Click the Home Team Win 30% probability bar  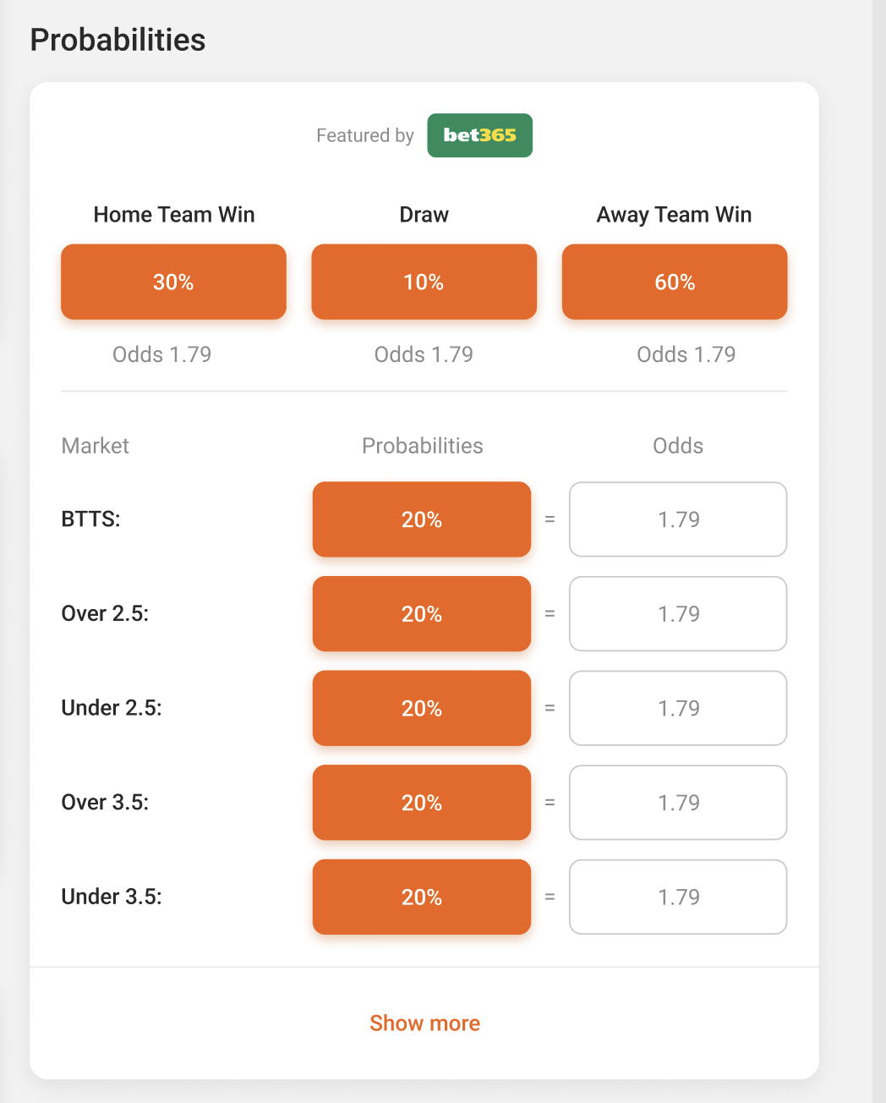(x=172, y=282)
